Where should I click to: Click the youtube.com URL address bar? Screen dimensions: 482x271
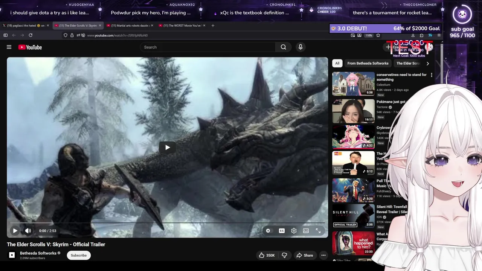117,35
